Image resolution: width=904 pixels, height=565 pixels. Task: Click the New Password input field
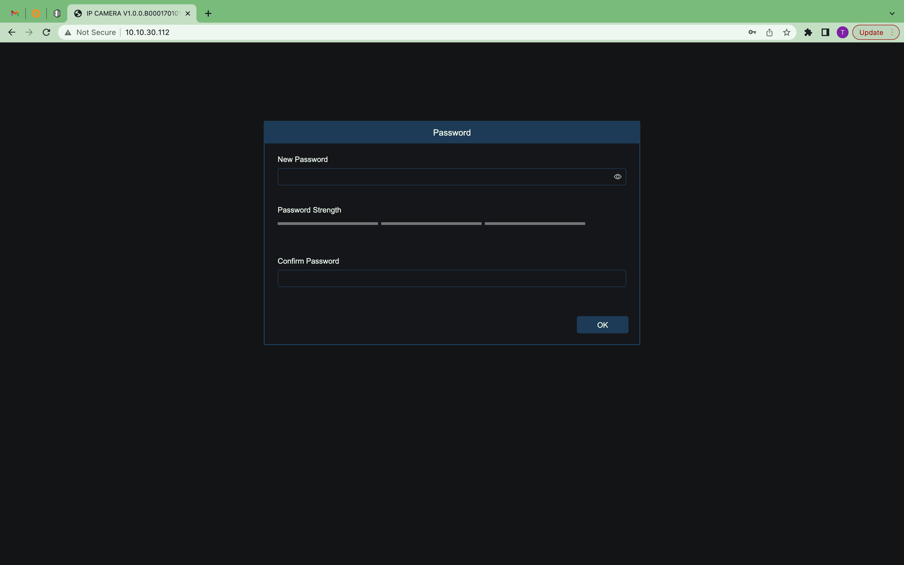(x=444, y=177)
